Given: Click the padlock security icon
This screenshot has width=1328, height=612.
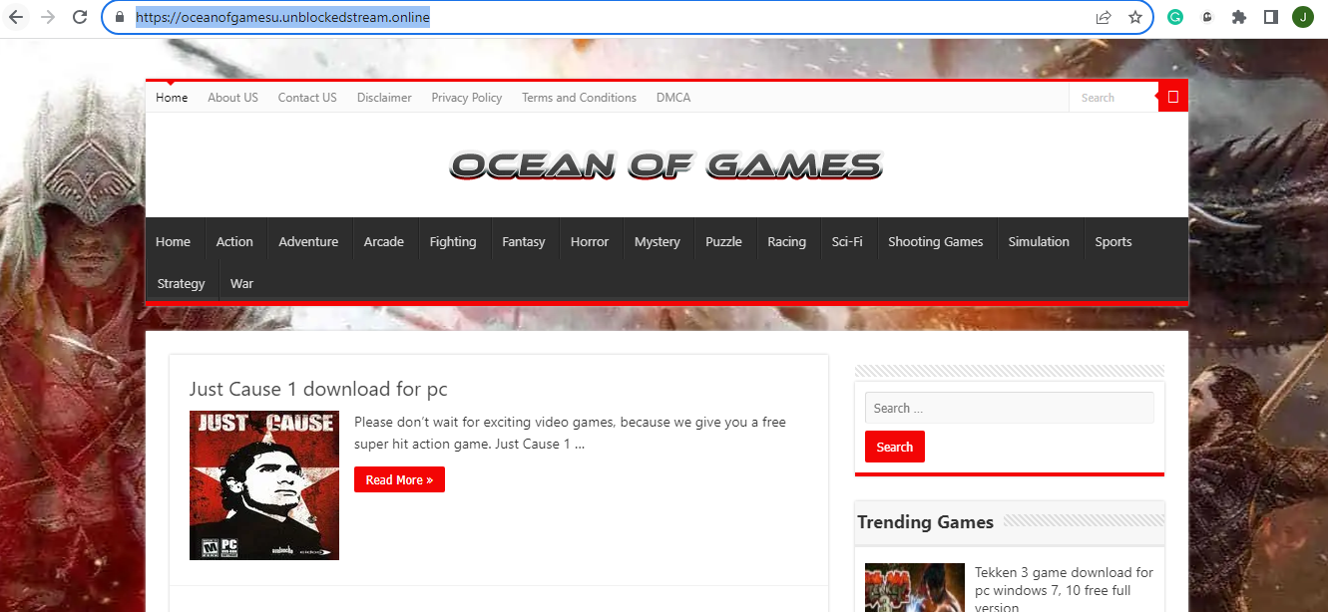Looking at the screenshot, I should tap(119, 17).
